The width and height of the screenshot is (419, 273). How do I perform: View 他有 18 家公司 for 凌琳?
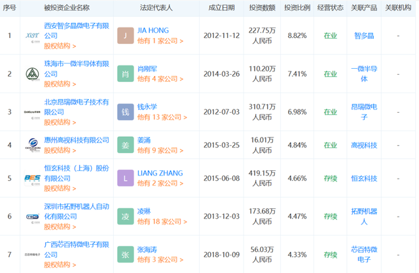162,222
